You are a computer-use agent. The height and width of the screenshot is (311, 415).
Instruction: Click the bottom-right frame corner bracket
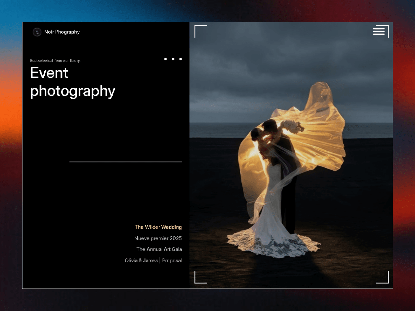pyautogui.click(x=383, y=277)
